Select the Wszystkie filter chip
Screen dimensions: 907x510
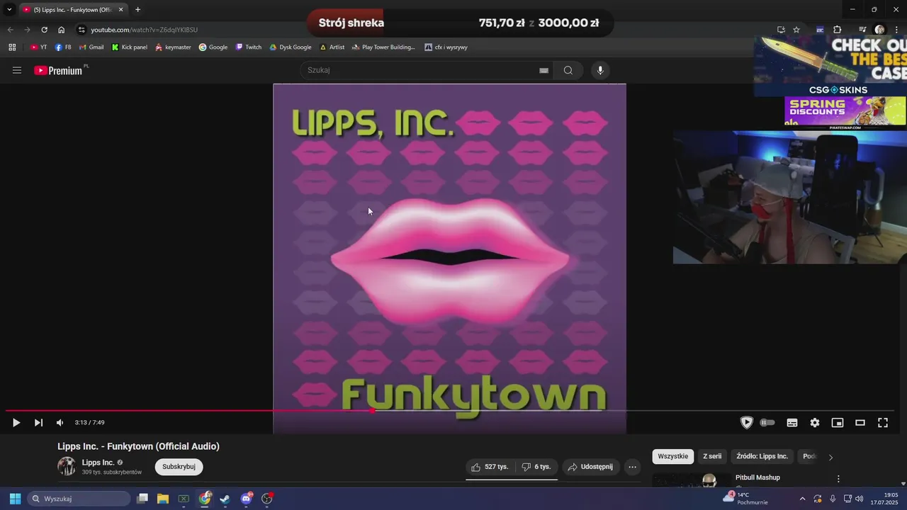point(672,456)
